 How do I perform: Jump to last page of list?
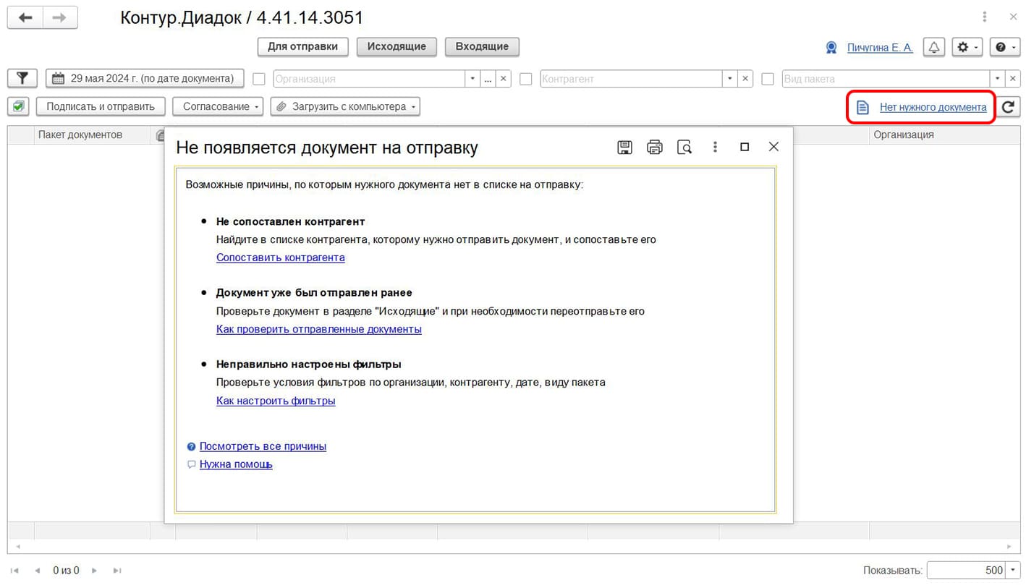[117, 571]
